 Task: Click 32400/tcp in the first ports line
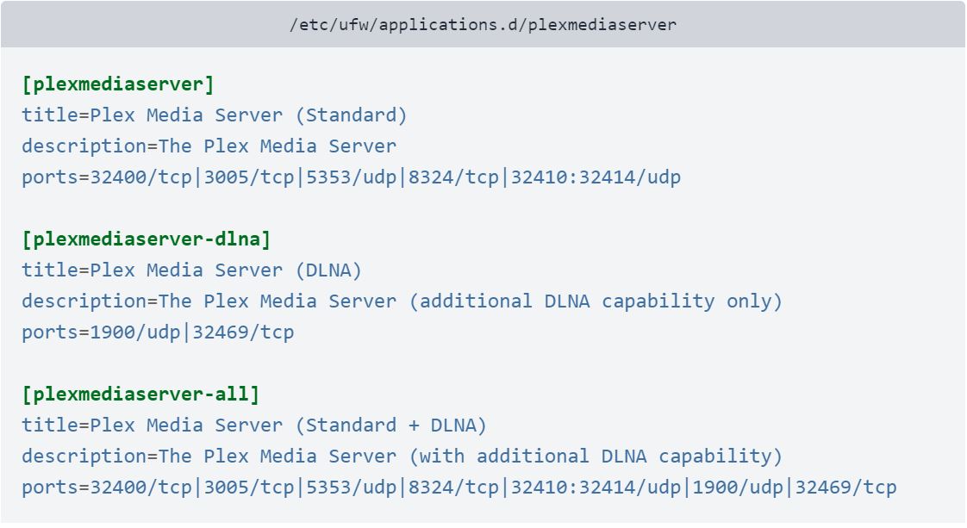pos(141,177)
